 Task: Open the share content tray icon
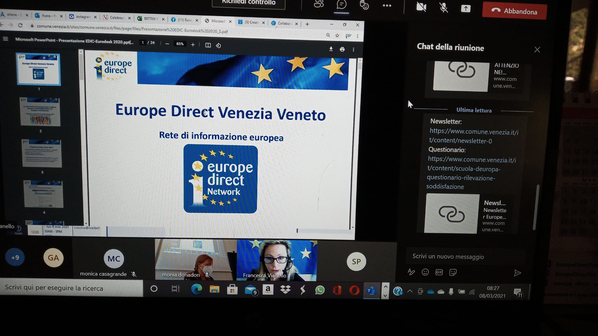(466, 8)
